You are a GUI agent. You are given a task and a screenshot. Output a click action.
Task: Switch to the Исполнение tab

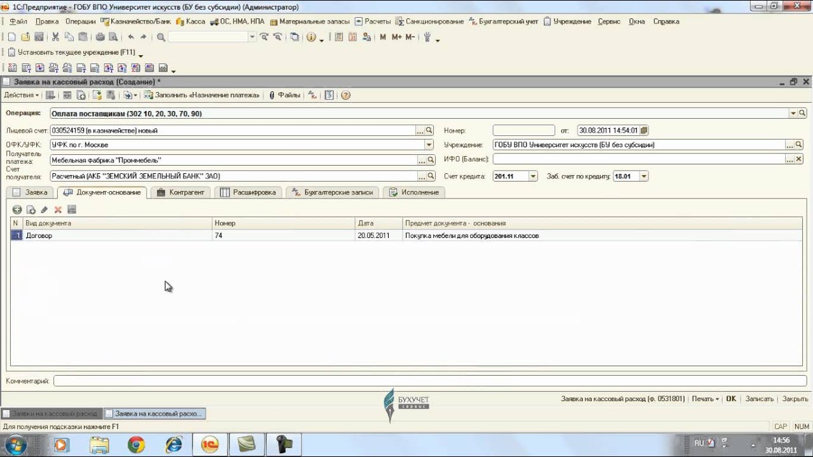(414, 192)
